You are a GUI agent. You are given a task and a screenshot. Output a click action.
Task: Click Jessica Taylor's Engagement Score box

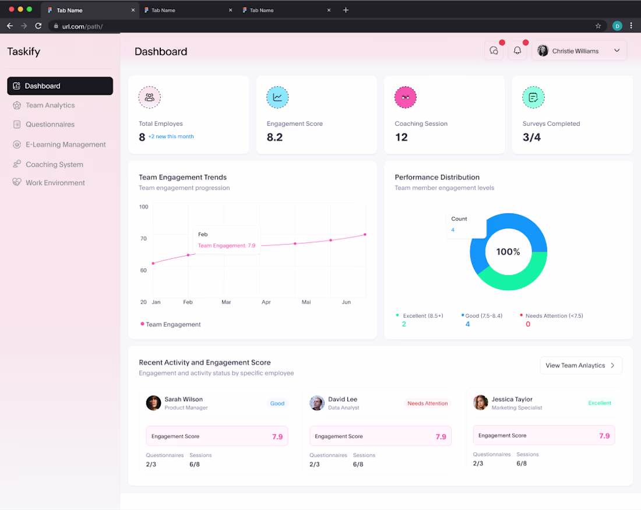(544, 435)
